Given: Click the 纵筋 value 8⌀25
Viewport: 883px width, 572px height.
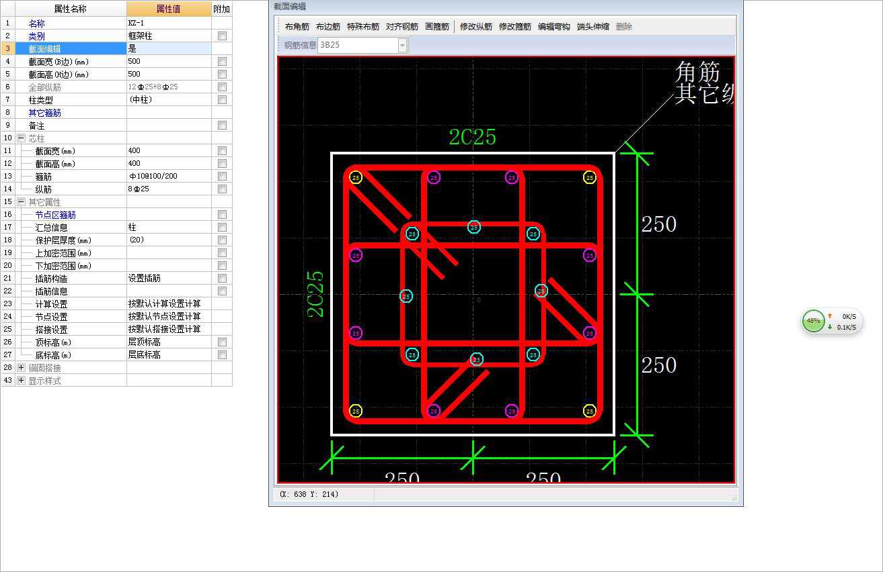Looking at the screenshot, I should coord(169,189).
